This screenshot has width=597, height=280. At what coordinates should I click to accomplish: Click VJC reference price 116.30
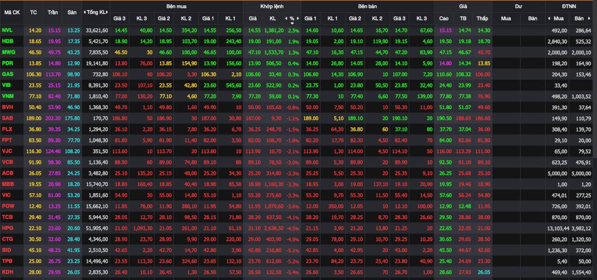(x=33, y=152)
